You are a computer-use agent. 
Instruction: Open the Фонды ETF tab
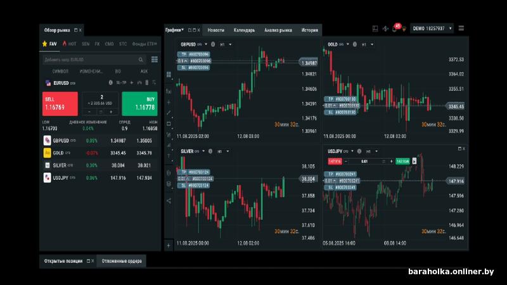coord(144,44)
